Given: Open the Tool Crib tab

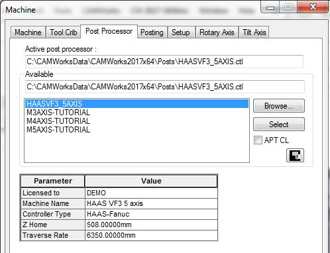Looking at the screenshot, I should coord(64,32).
